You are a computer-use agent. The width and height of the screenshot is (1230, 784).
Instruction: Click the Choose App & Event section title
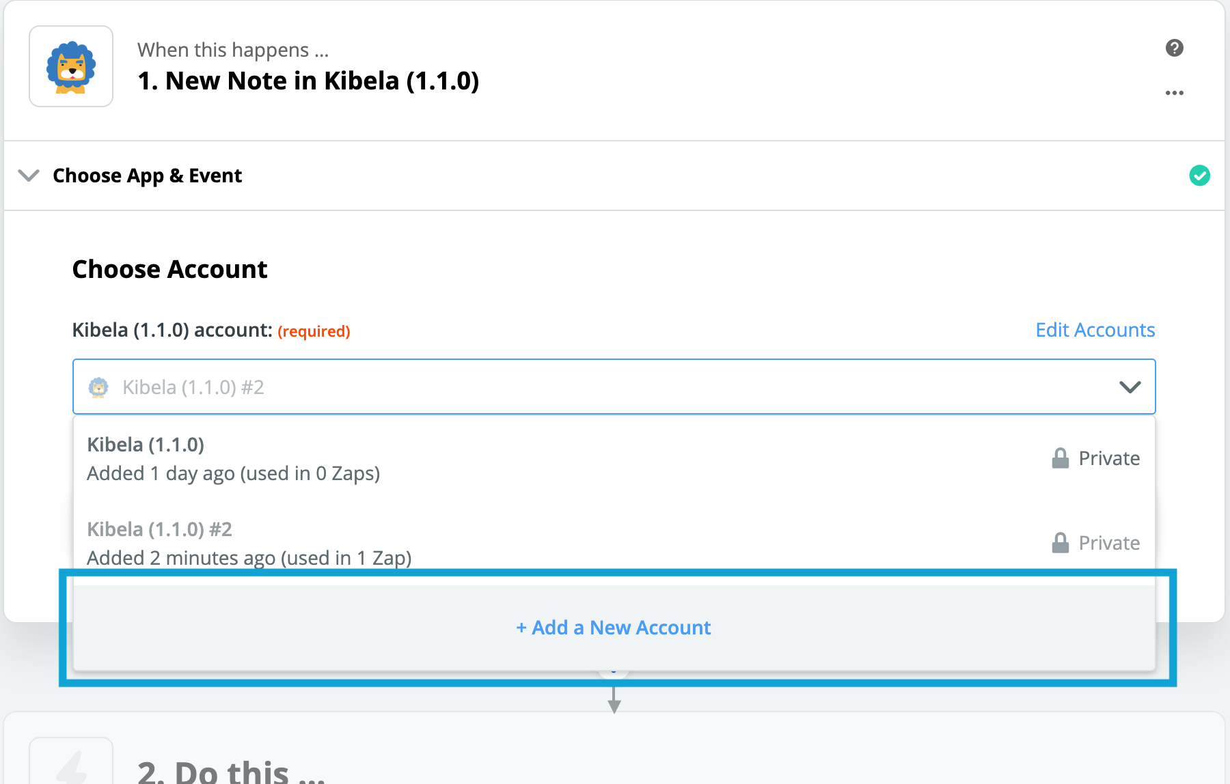[147, 176]
